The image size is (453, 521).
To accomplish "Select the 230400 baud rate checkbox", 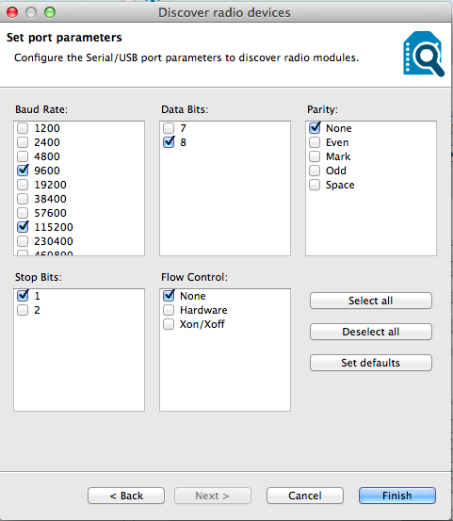I will (23, 241).
